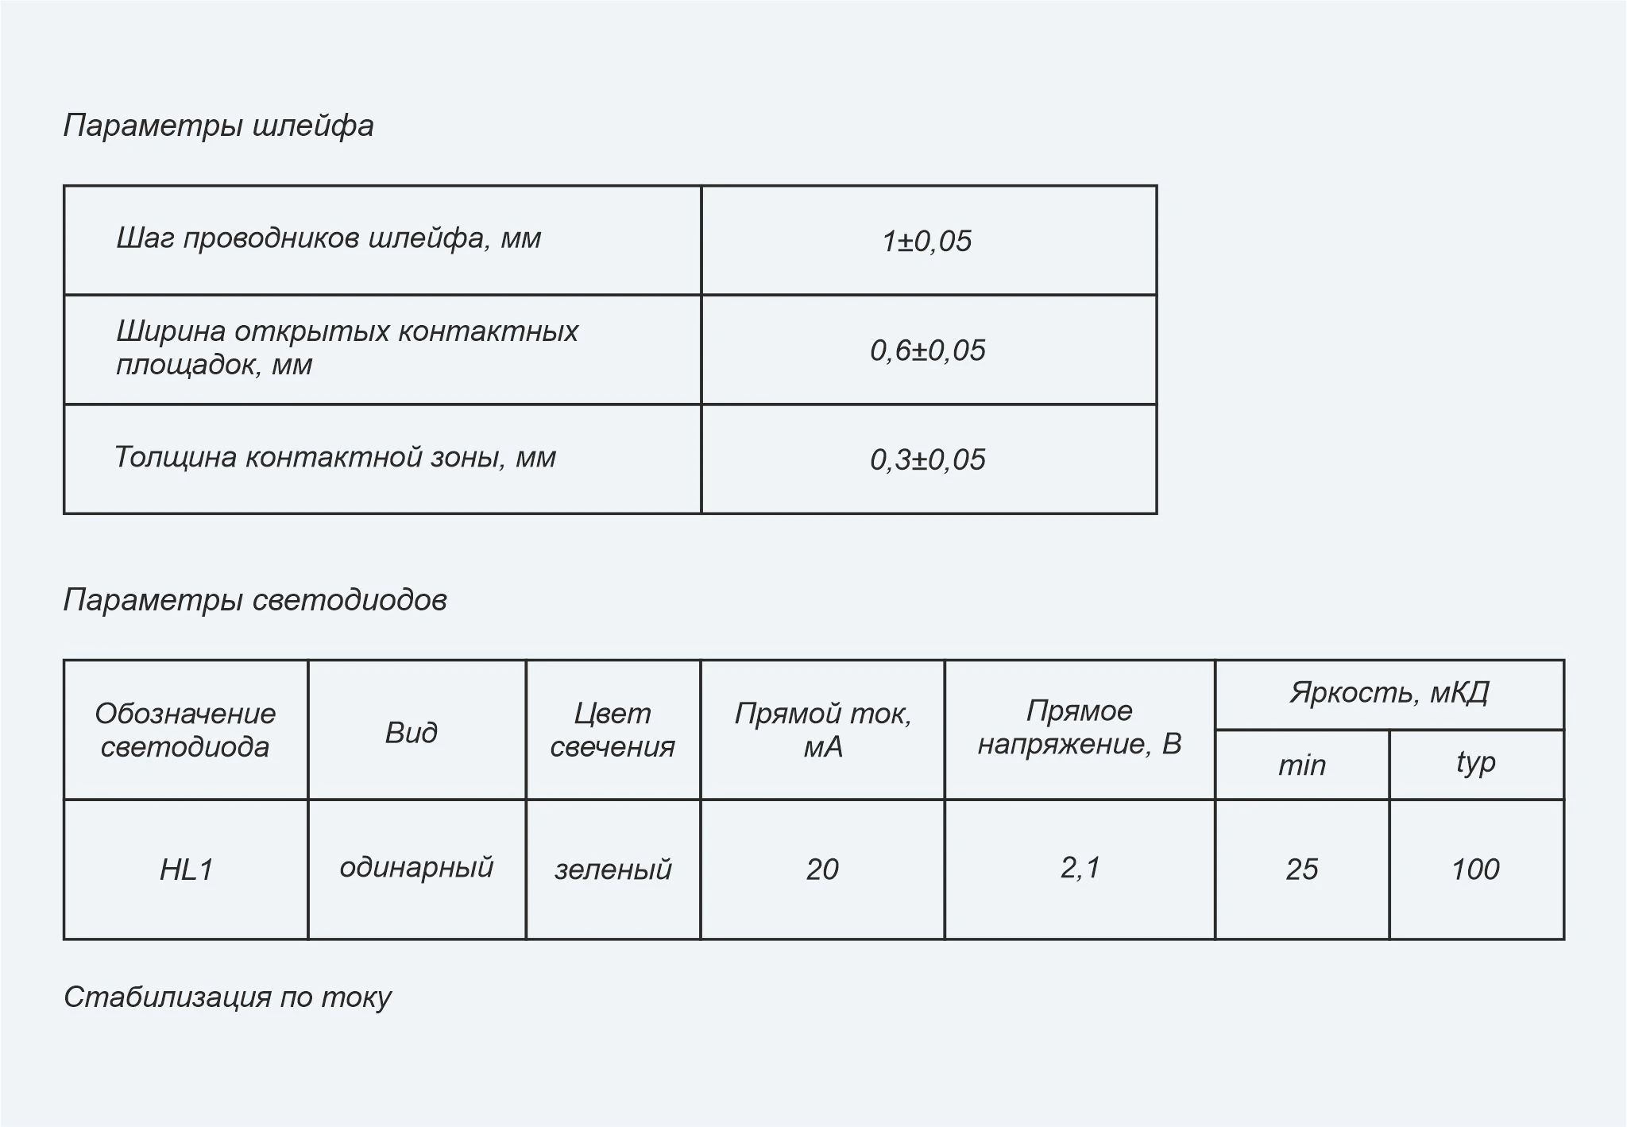The height and width of the screenshot is (1127, 1627).
Task: Click the 'Стабилизация по току' note
Action: tap(227, 997)
